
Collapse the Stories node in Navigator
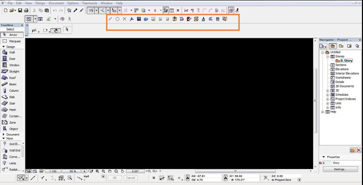tap(328, 57)
